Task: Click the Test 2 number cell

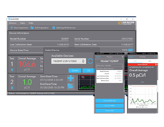Action: click(x=12, y=82)
